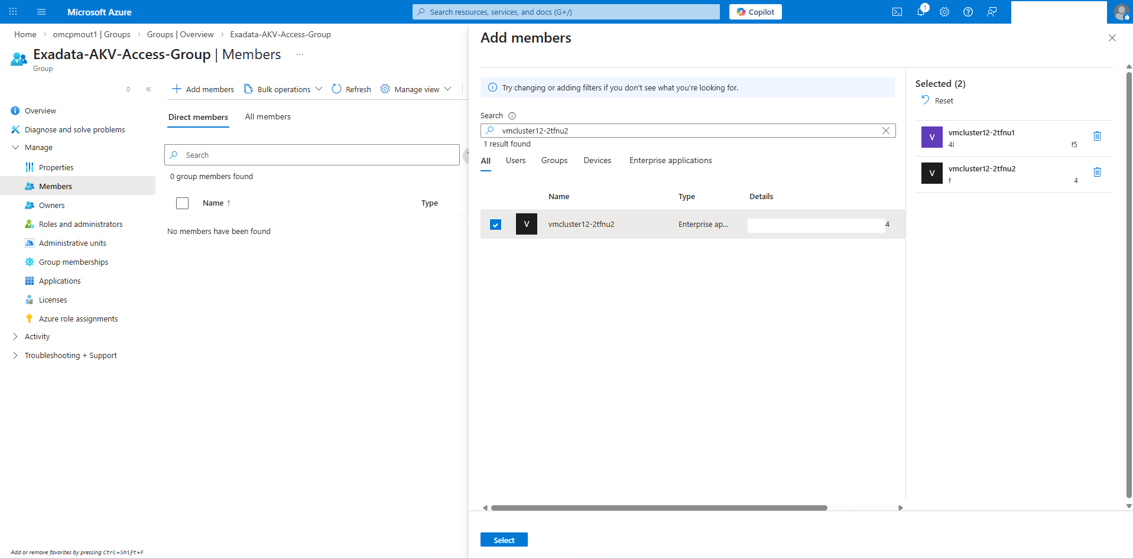Open the Manage view dropdown
This screenshot has width=1133, height=559.
pyautogui.click(x=449, y=89)
